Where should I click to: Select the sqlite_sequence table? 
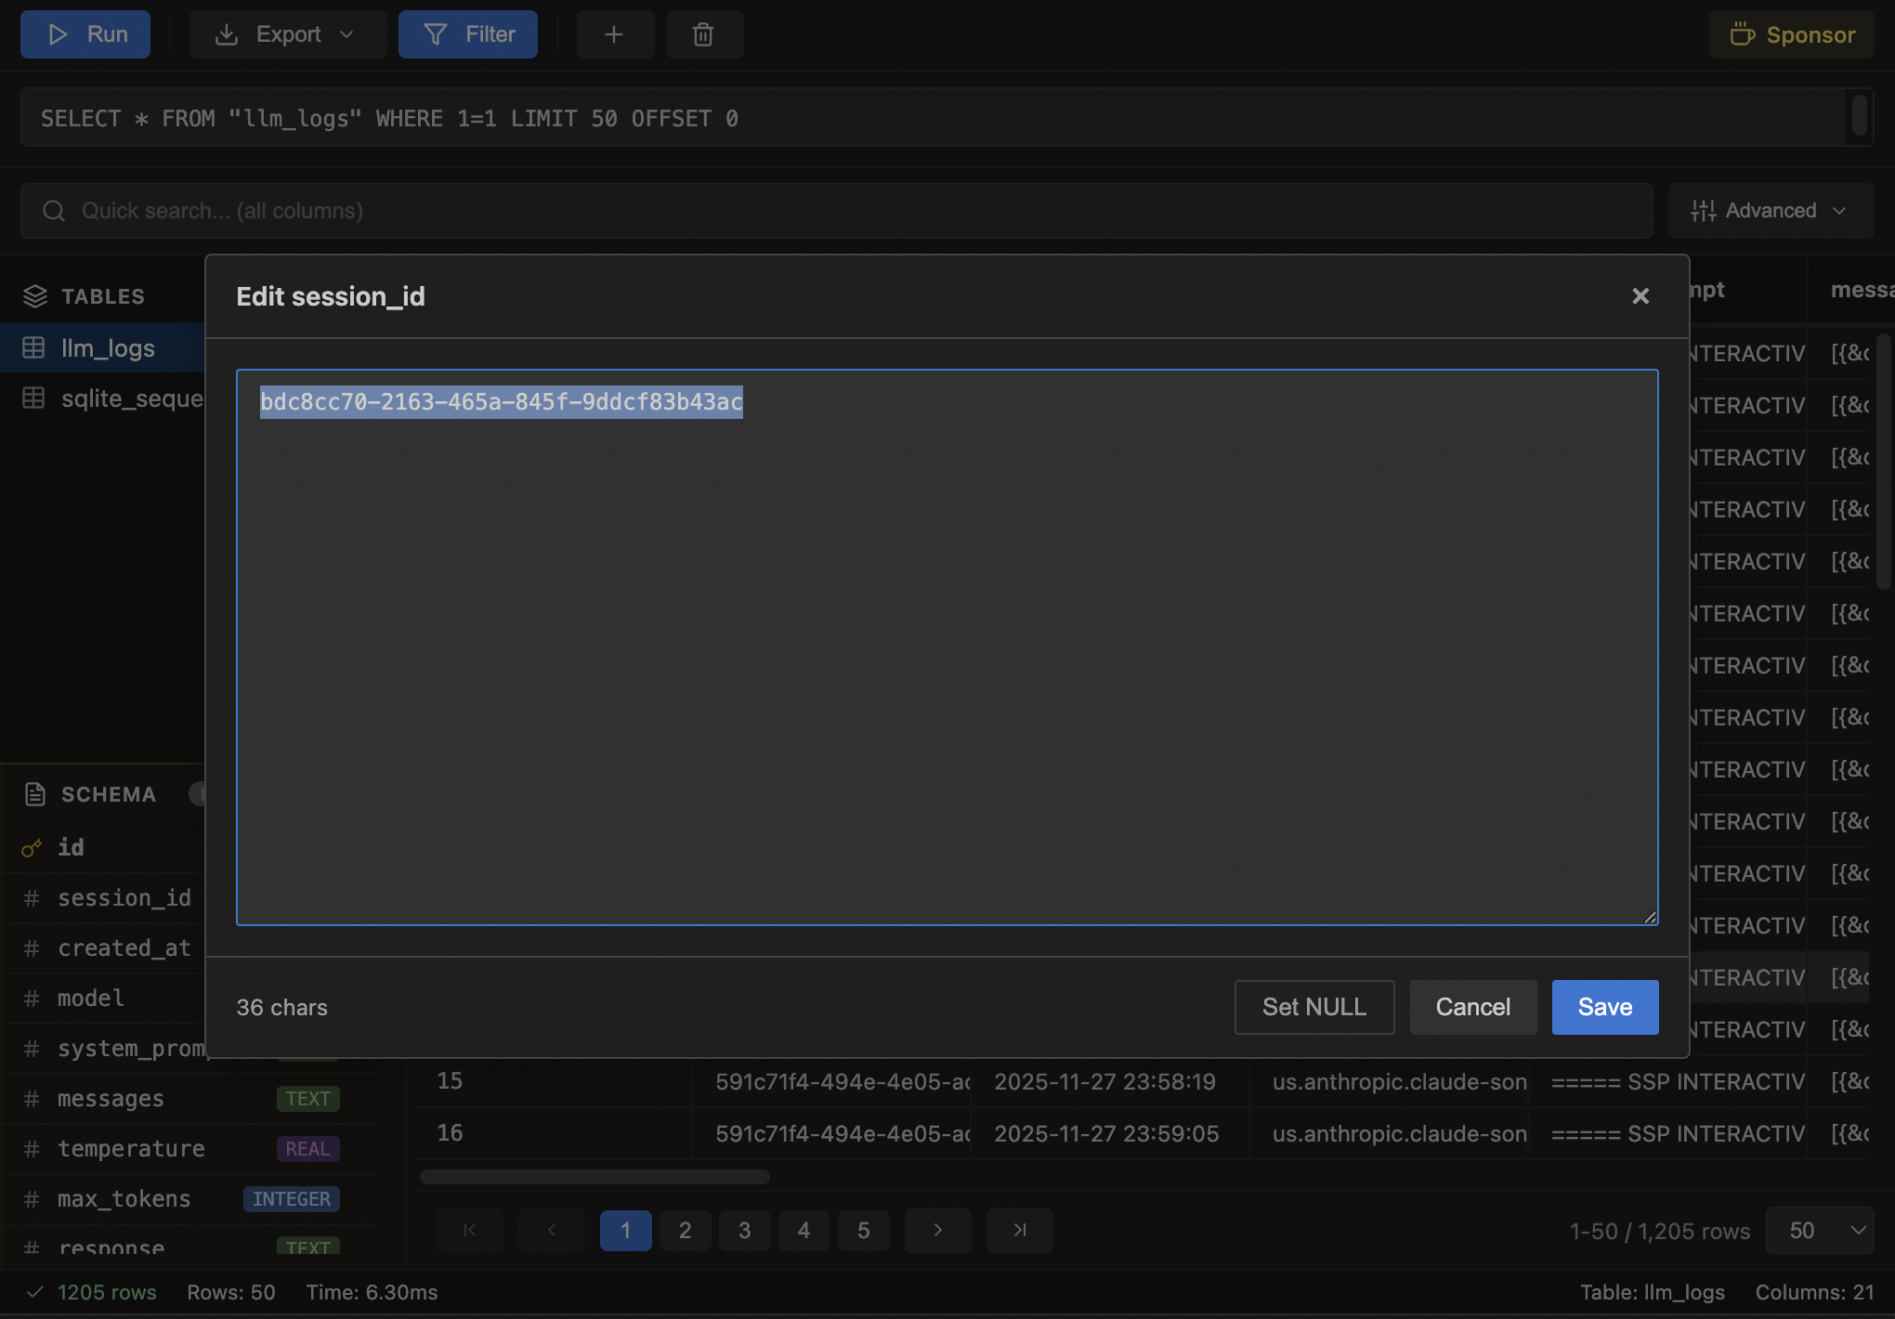130,398
